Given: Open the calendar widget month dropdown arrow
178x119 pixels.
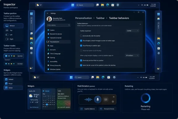Looking at the screenshot, I should pos(54,94).
